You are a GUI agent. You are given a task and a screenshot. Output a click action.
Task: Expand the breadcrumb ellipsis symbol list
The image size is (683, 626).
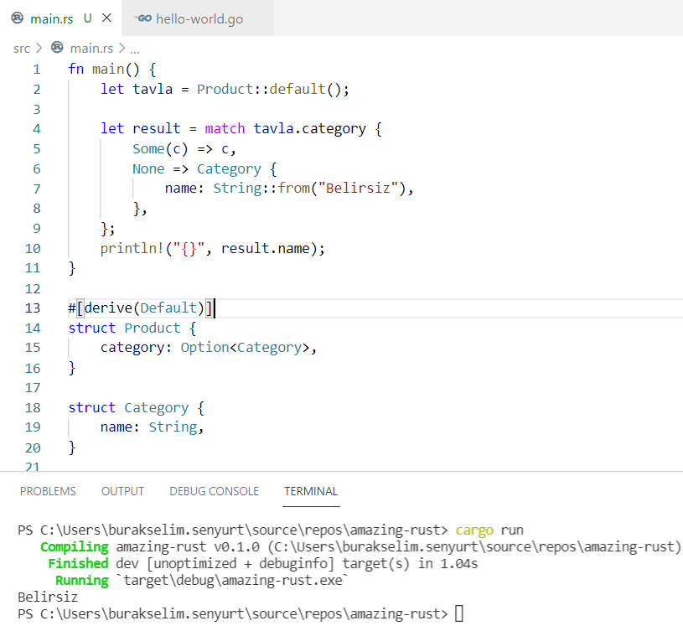point(134,49)
